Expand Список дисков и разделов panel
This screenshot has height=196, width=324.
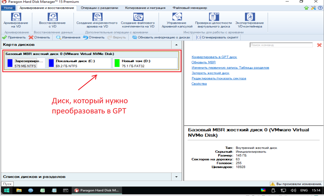(x=176, y=177)
